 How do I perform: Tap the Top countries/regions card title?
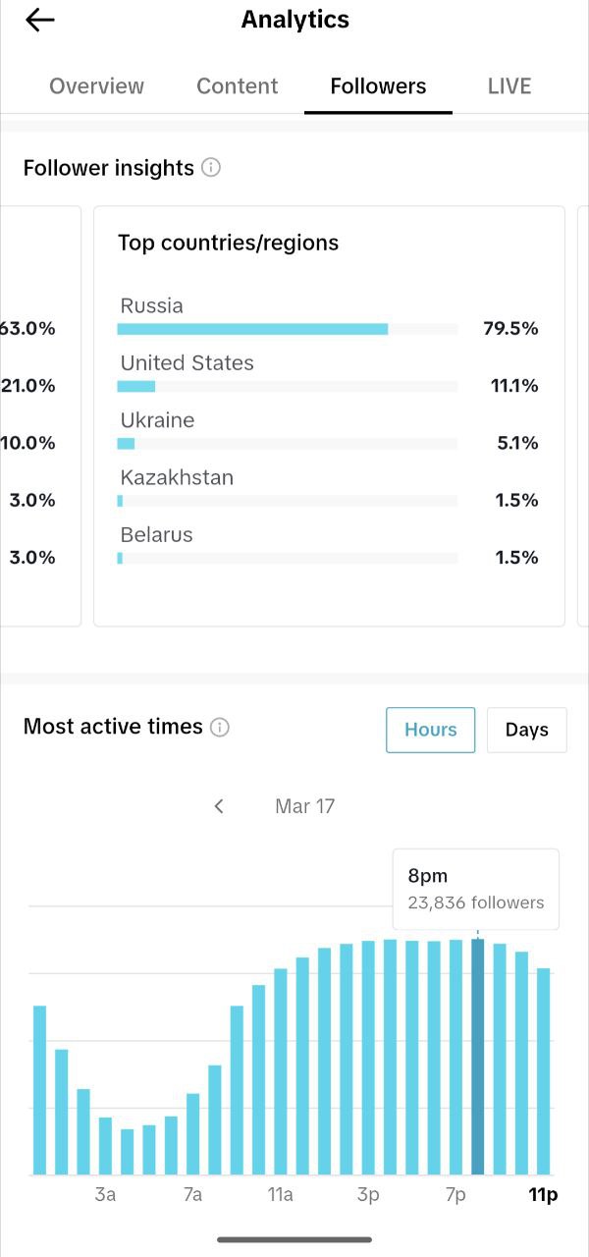tap(229, 243)
